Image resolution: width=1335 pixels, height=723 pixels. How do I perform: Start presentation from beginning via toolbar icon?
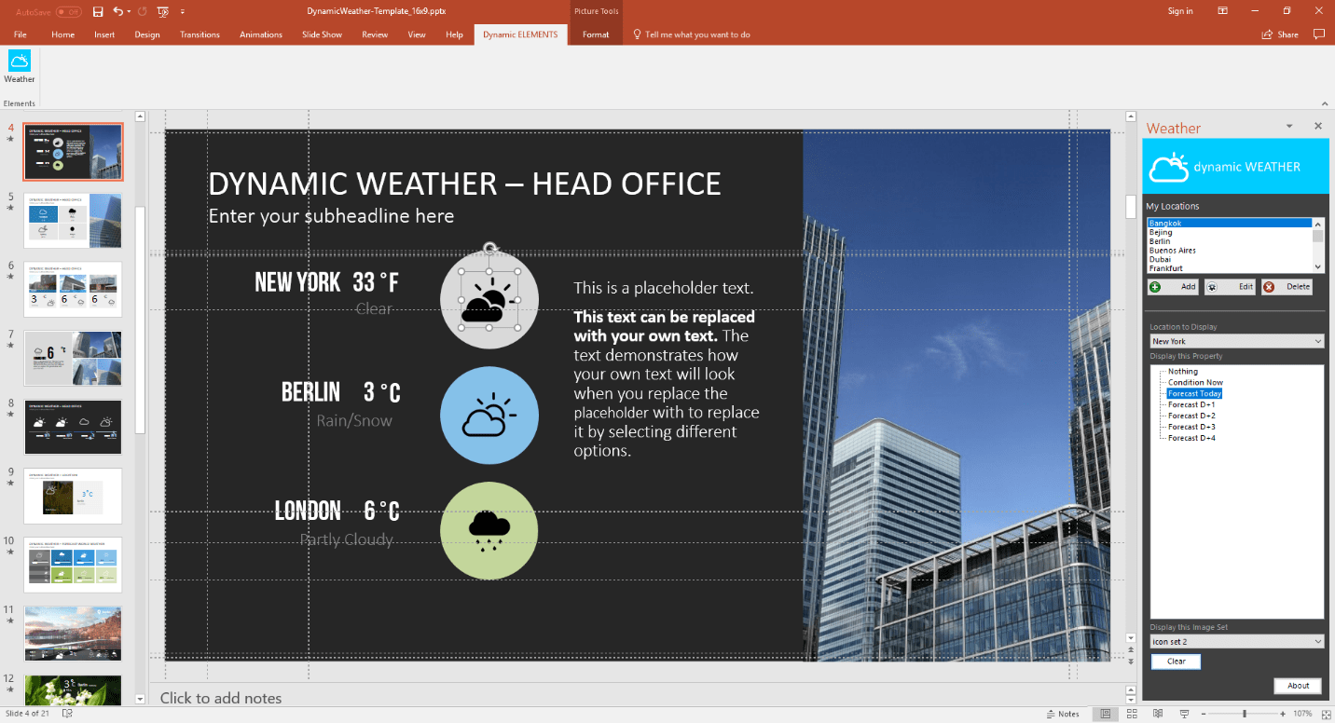(163, 11)
